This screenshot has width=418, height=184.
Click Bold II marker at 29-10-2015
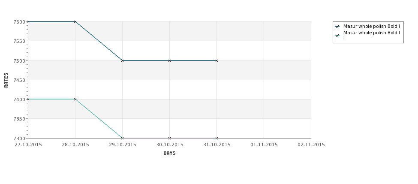[x=122, y=138]
